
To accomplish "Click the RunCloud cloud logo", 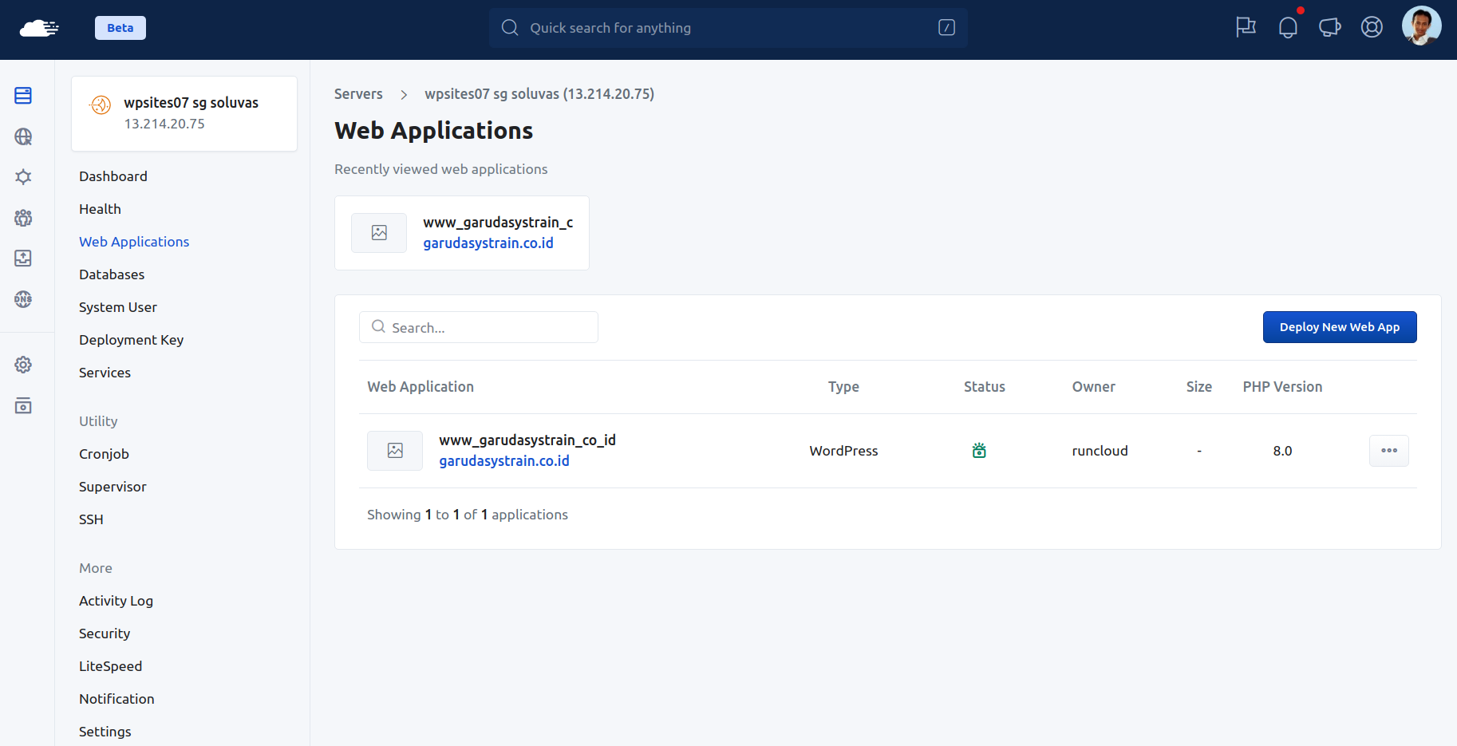I will coord(39,29).
